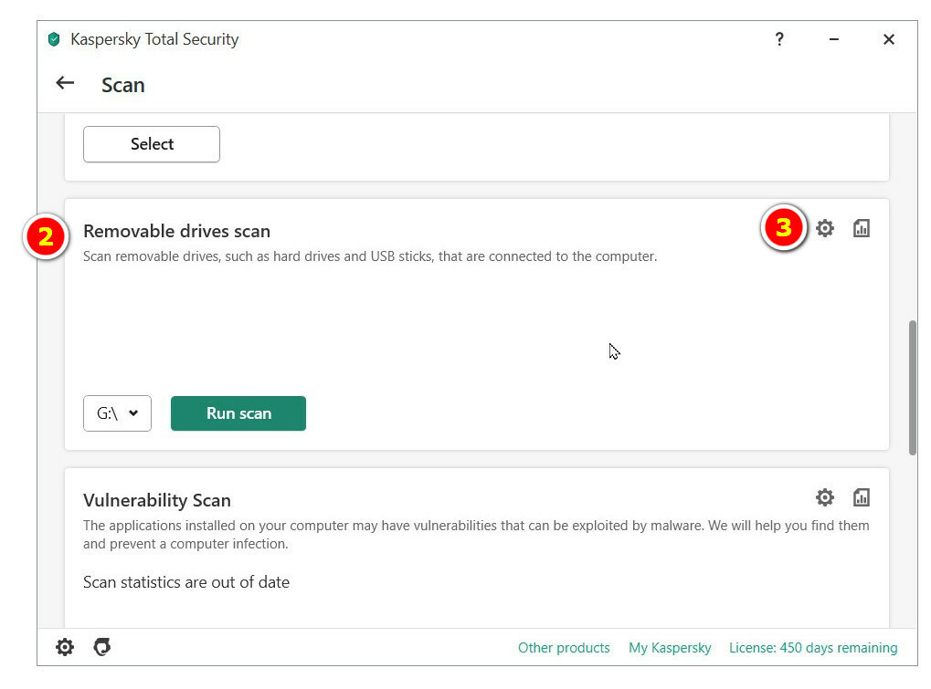The width and height of the screenshot is (931, 689).
Task: Click the Vulnerability Scan heading
Action: pyautogui.click(x=156, y=500)
